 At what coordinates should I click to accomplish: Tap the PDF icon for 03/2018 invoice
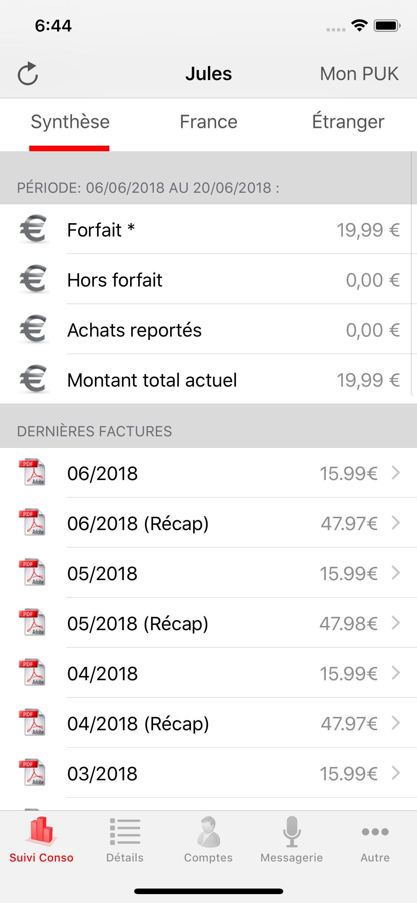pyautogui.click(x=33, y=773)
